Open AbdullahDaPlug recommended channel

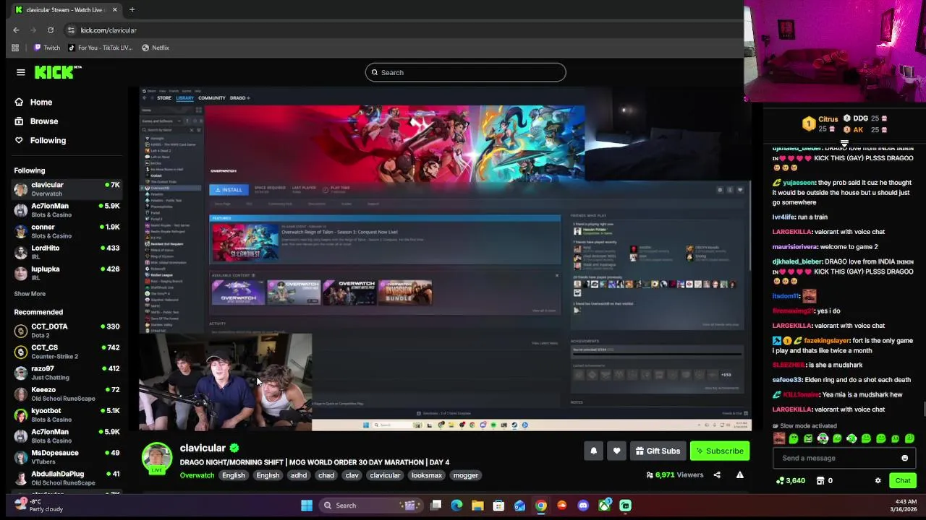[67, 478]
